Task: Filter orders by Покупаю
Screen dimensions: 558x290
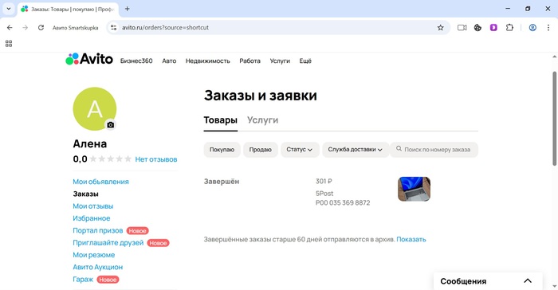Action: click(x=222, y=150)
